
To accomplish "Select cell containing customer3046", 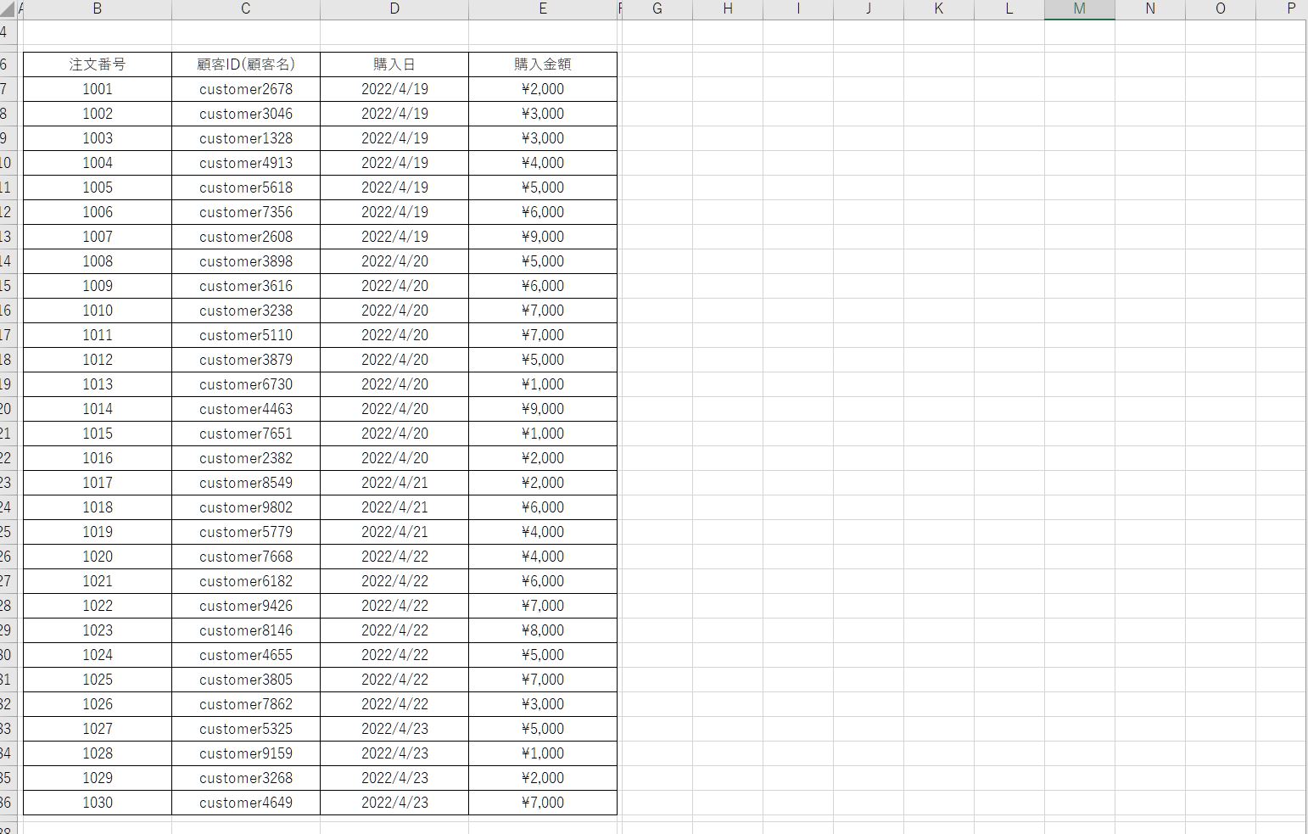I will (x=246, y=114).
